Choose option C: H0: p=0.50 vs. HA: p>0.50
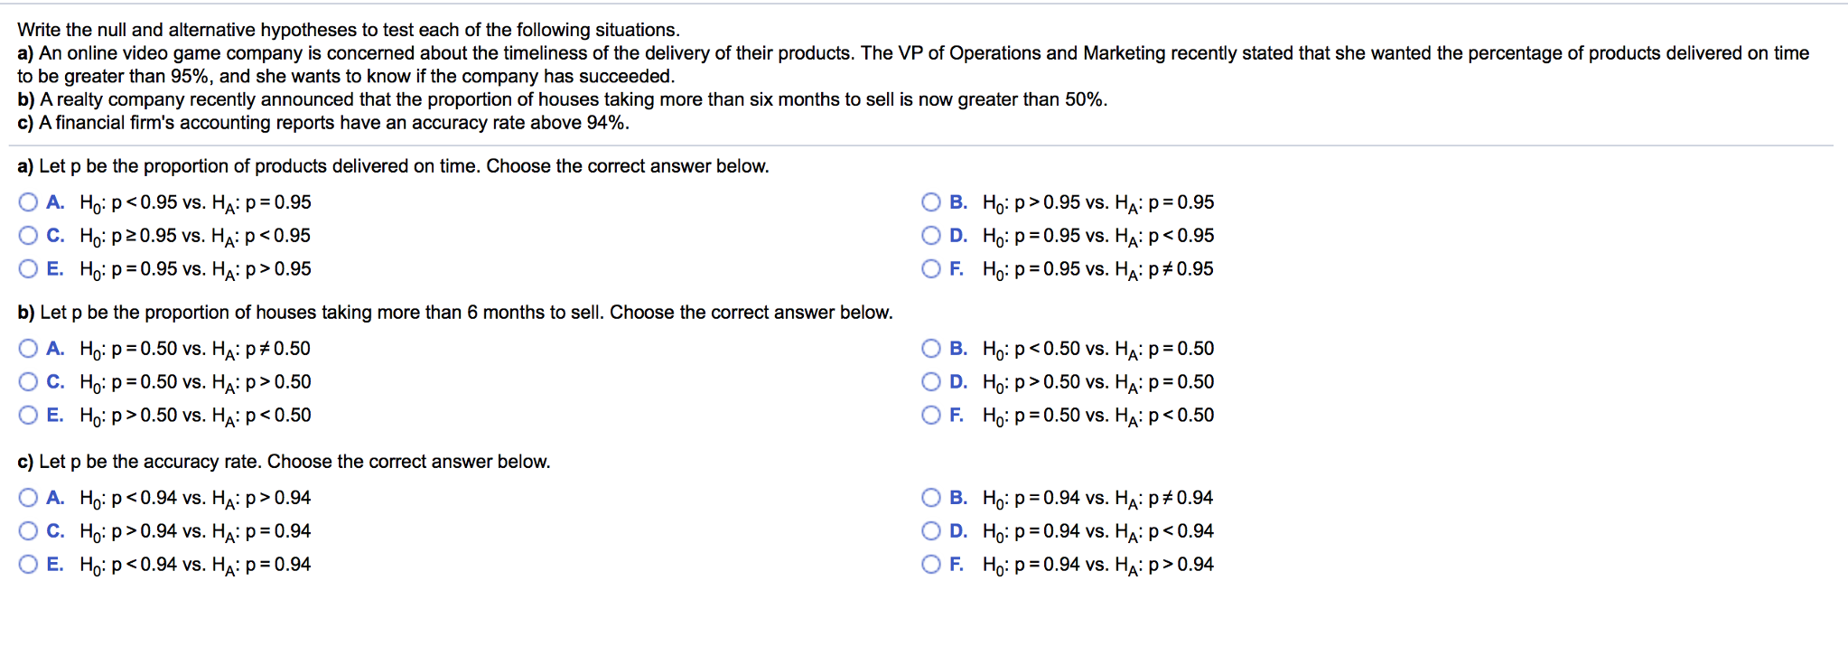The width and height of the screenshot is (1848, 646). (x=27, y=381)
